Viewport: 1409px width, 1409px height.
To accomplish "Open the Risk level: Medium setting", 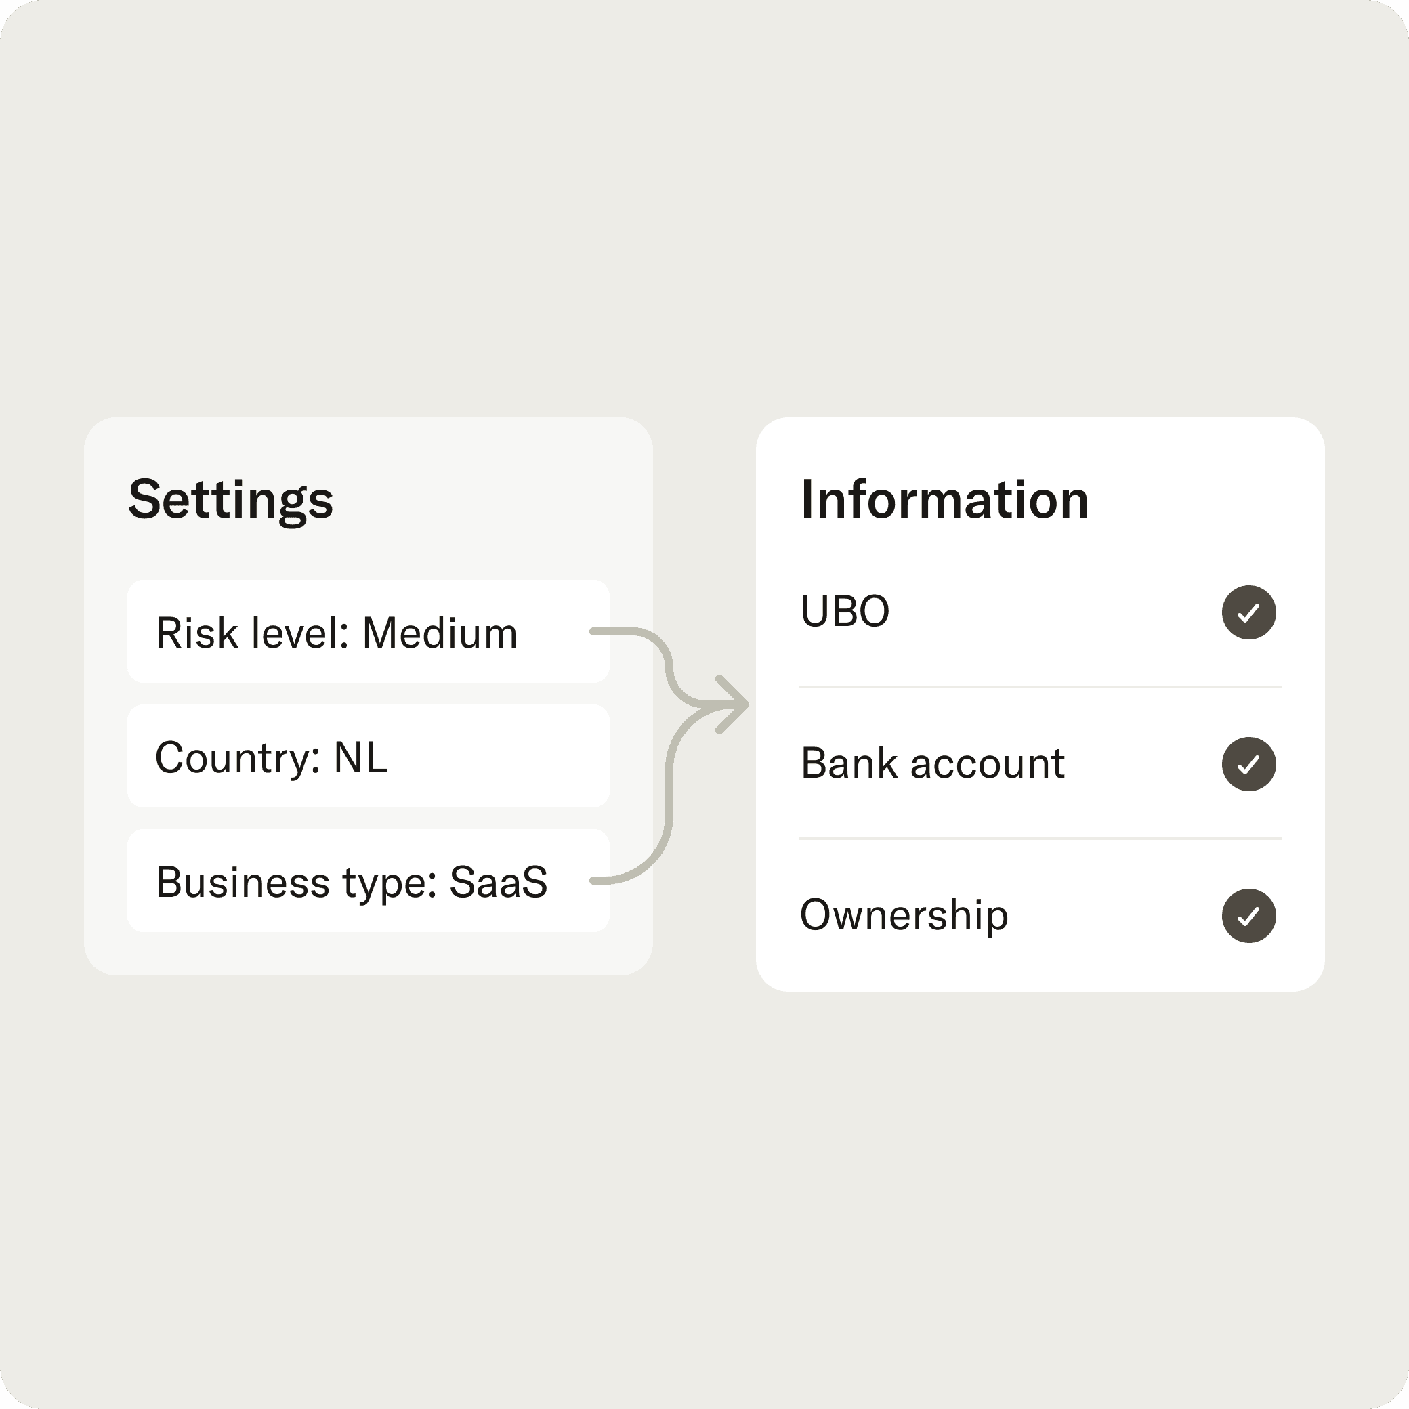I will click(369, 631).
